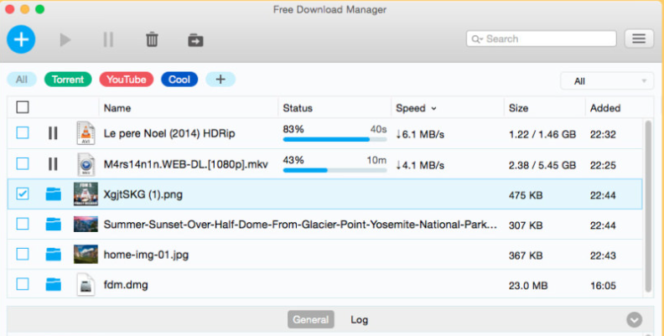Pause the Le pere Noel download
664x336 pixels.
[x=53, y=133]
